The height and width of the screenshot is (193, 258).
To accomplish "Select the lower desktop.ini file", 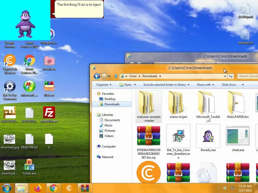I will click(x=245, y=37).
